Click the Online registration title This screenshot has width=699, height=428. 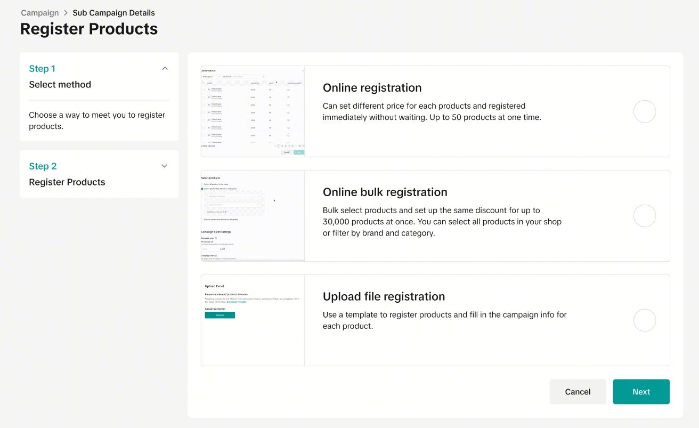[372, 88]
